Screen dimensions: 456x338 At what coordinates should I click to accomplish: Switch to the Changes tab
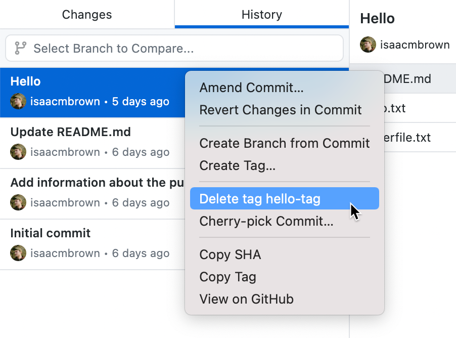tap(86, 14)
